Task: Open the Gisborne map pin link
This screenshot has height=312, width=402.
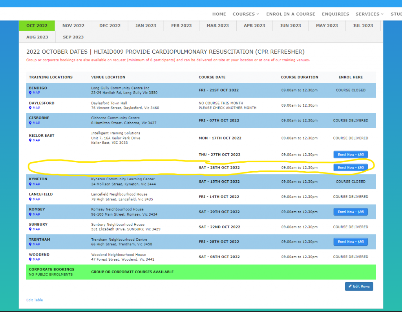Action: coord(35,123)
